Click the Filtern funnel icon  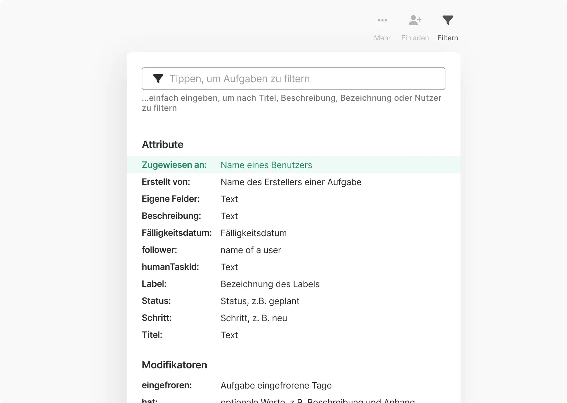coord(448,20)
